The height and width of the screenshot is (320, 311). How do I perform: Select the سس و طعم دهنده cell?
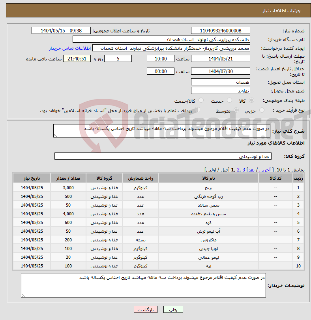tap(208, 214)
